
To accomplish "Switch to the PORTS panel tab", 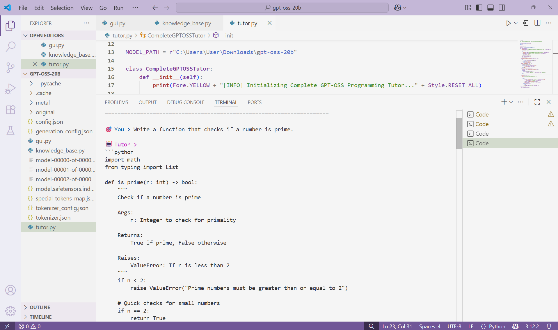I will tap(255, 102).
